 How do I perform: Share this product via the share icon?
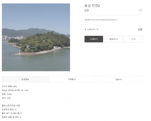pyautogui.click(x=140, y=10)
